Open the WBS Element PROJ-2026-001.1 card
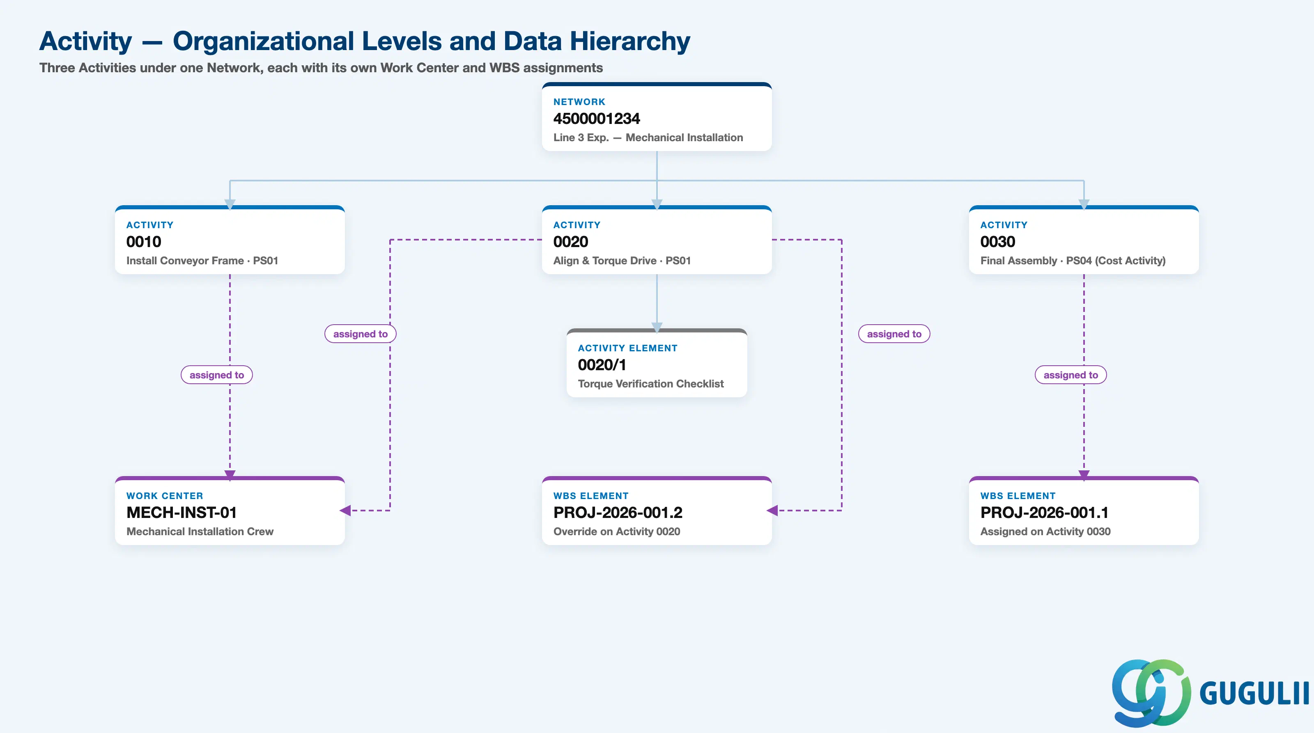This screenshot has width=1314, height=733. point(1084,511)
